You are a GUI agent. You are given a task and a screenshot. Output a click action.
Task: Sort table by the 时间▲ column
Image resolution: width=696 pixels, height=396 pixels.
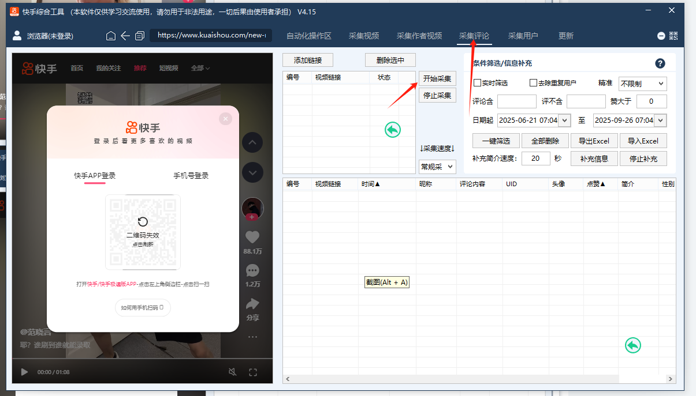tap(371, 184)
